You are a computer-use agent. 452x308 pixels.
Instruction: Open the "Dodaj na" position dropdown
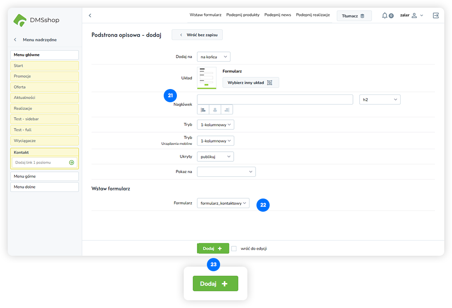click(x=214, y=57)
